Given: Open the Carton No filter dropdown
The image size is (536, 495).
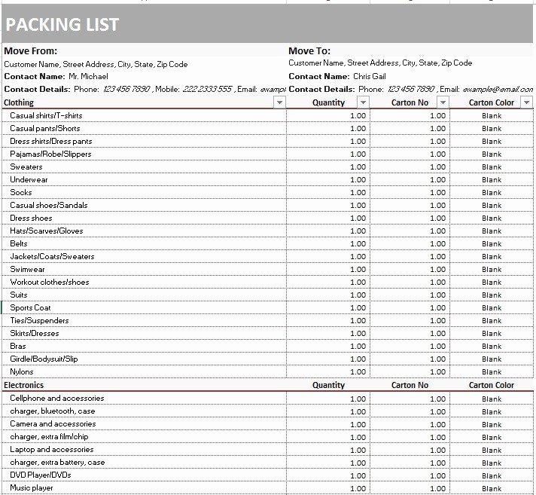Looking at the screenshot, I should click(x=443, y=102).
